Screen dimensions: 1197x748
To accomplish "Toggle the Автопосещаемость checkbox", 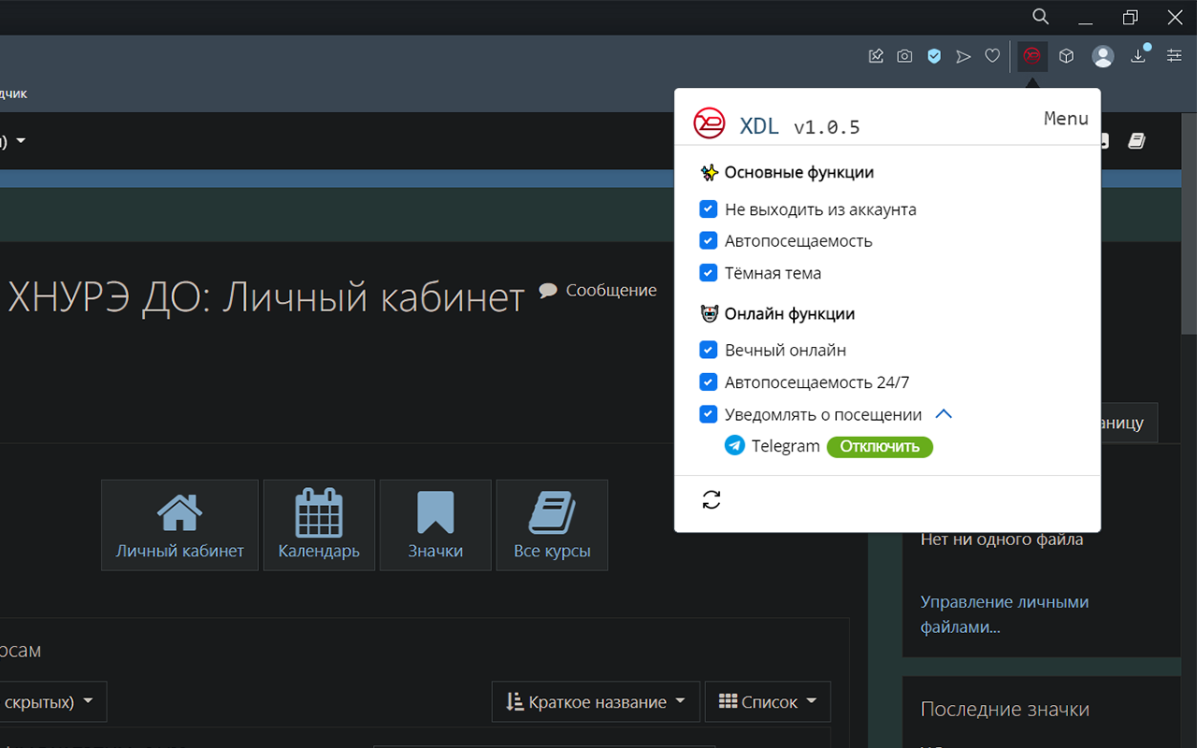I will click(709, 240).
